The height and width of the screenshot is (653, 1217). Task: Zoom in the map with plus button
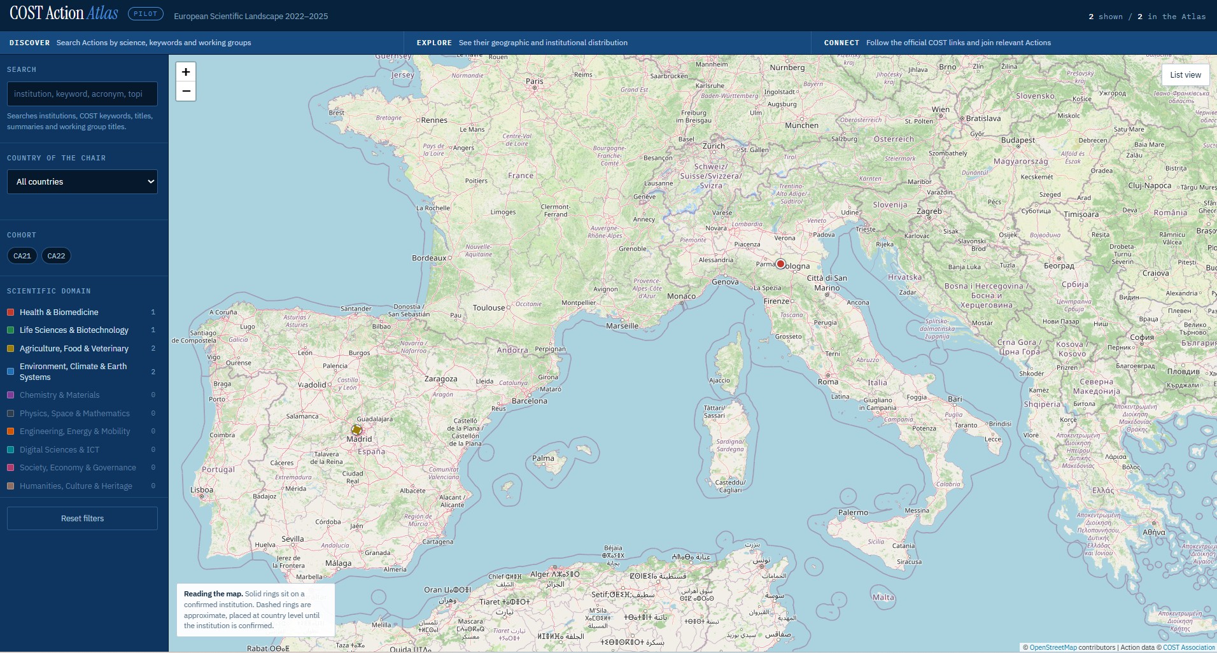point(186,72)
